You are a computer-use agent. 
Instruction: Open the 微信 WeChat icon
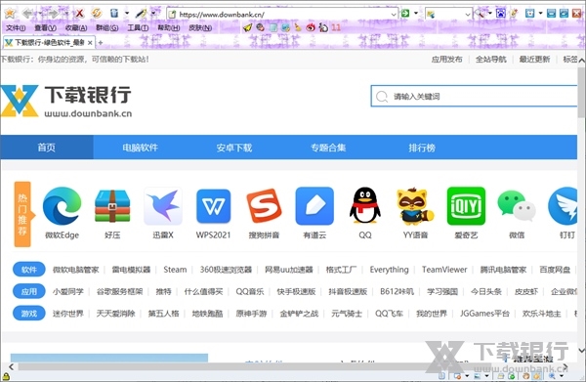[x=517, y=206]
